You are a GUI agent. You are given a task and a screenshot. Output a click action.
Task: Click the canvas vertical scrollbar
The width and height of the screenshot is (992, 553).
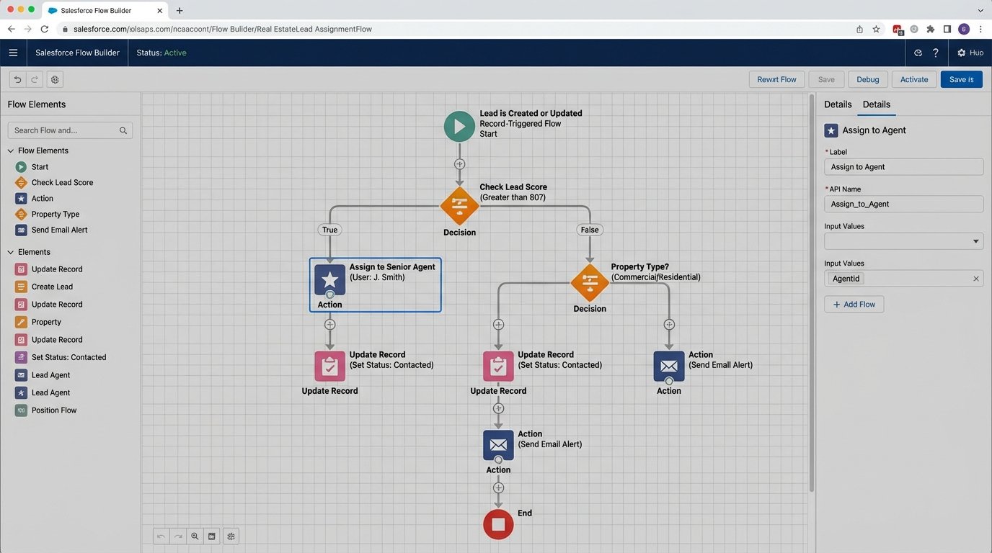pos(812,288)
